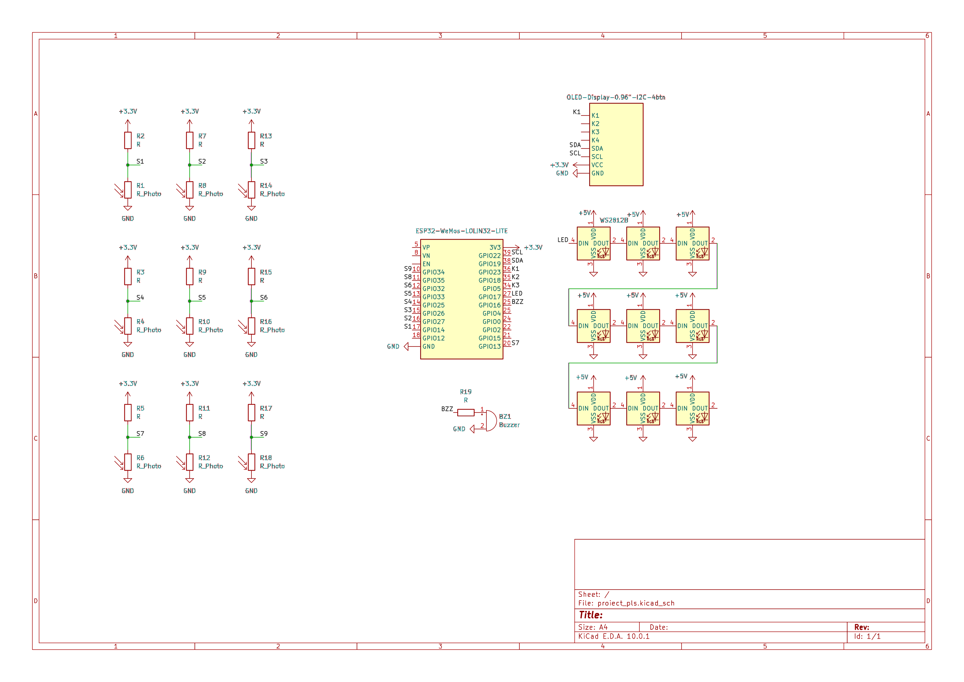Click the S3 net label under R13
The image size is (964, 682).
[x=264, y=161]
